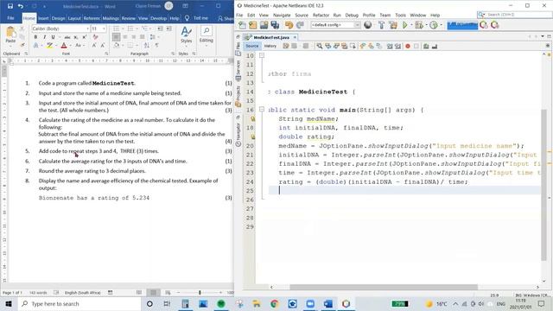Screen dimensions: 553x311
Task: Open the font size dropdown showing 11
Action: pos(104,29)
